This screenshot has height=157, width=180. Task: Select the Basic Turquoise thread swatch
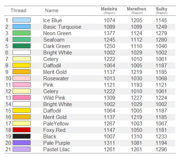point(22,27)
